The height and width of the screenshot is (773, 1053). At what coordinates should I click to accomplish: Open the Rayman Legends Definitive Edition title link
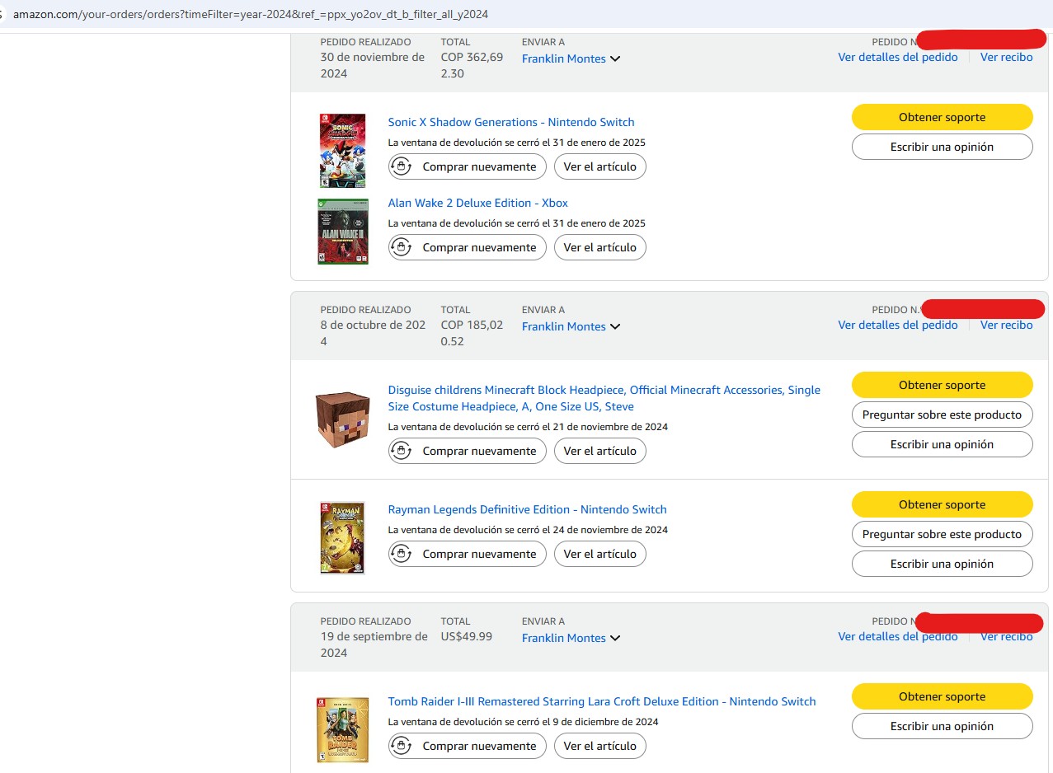coord(527,509)
